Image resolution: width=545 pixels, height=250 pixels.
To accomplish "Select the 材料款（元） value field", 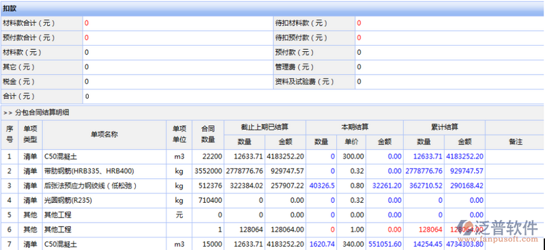I will [x=177, y=53].
